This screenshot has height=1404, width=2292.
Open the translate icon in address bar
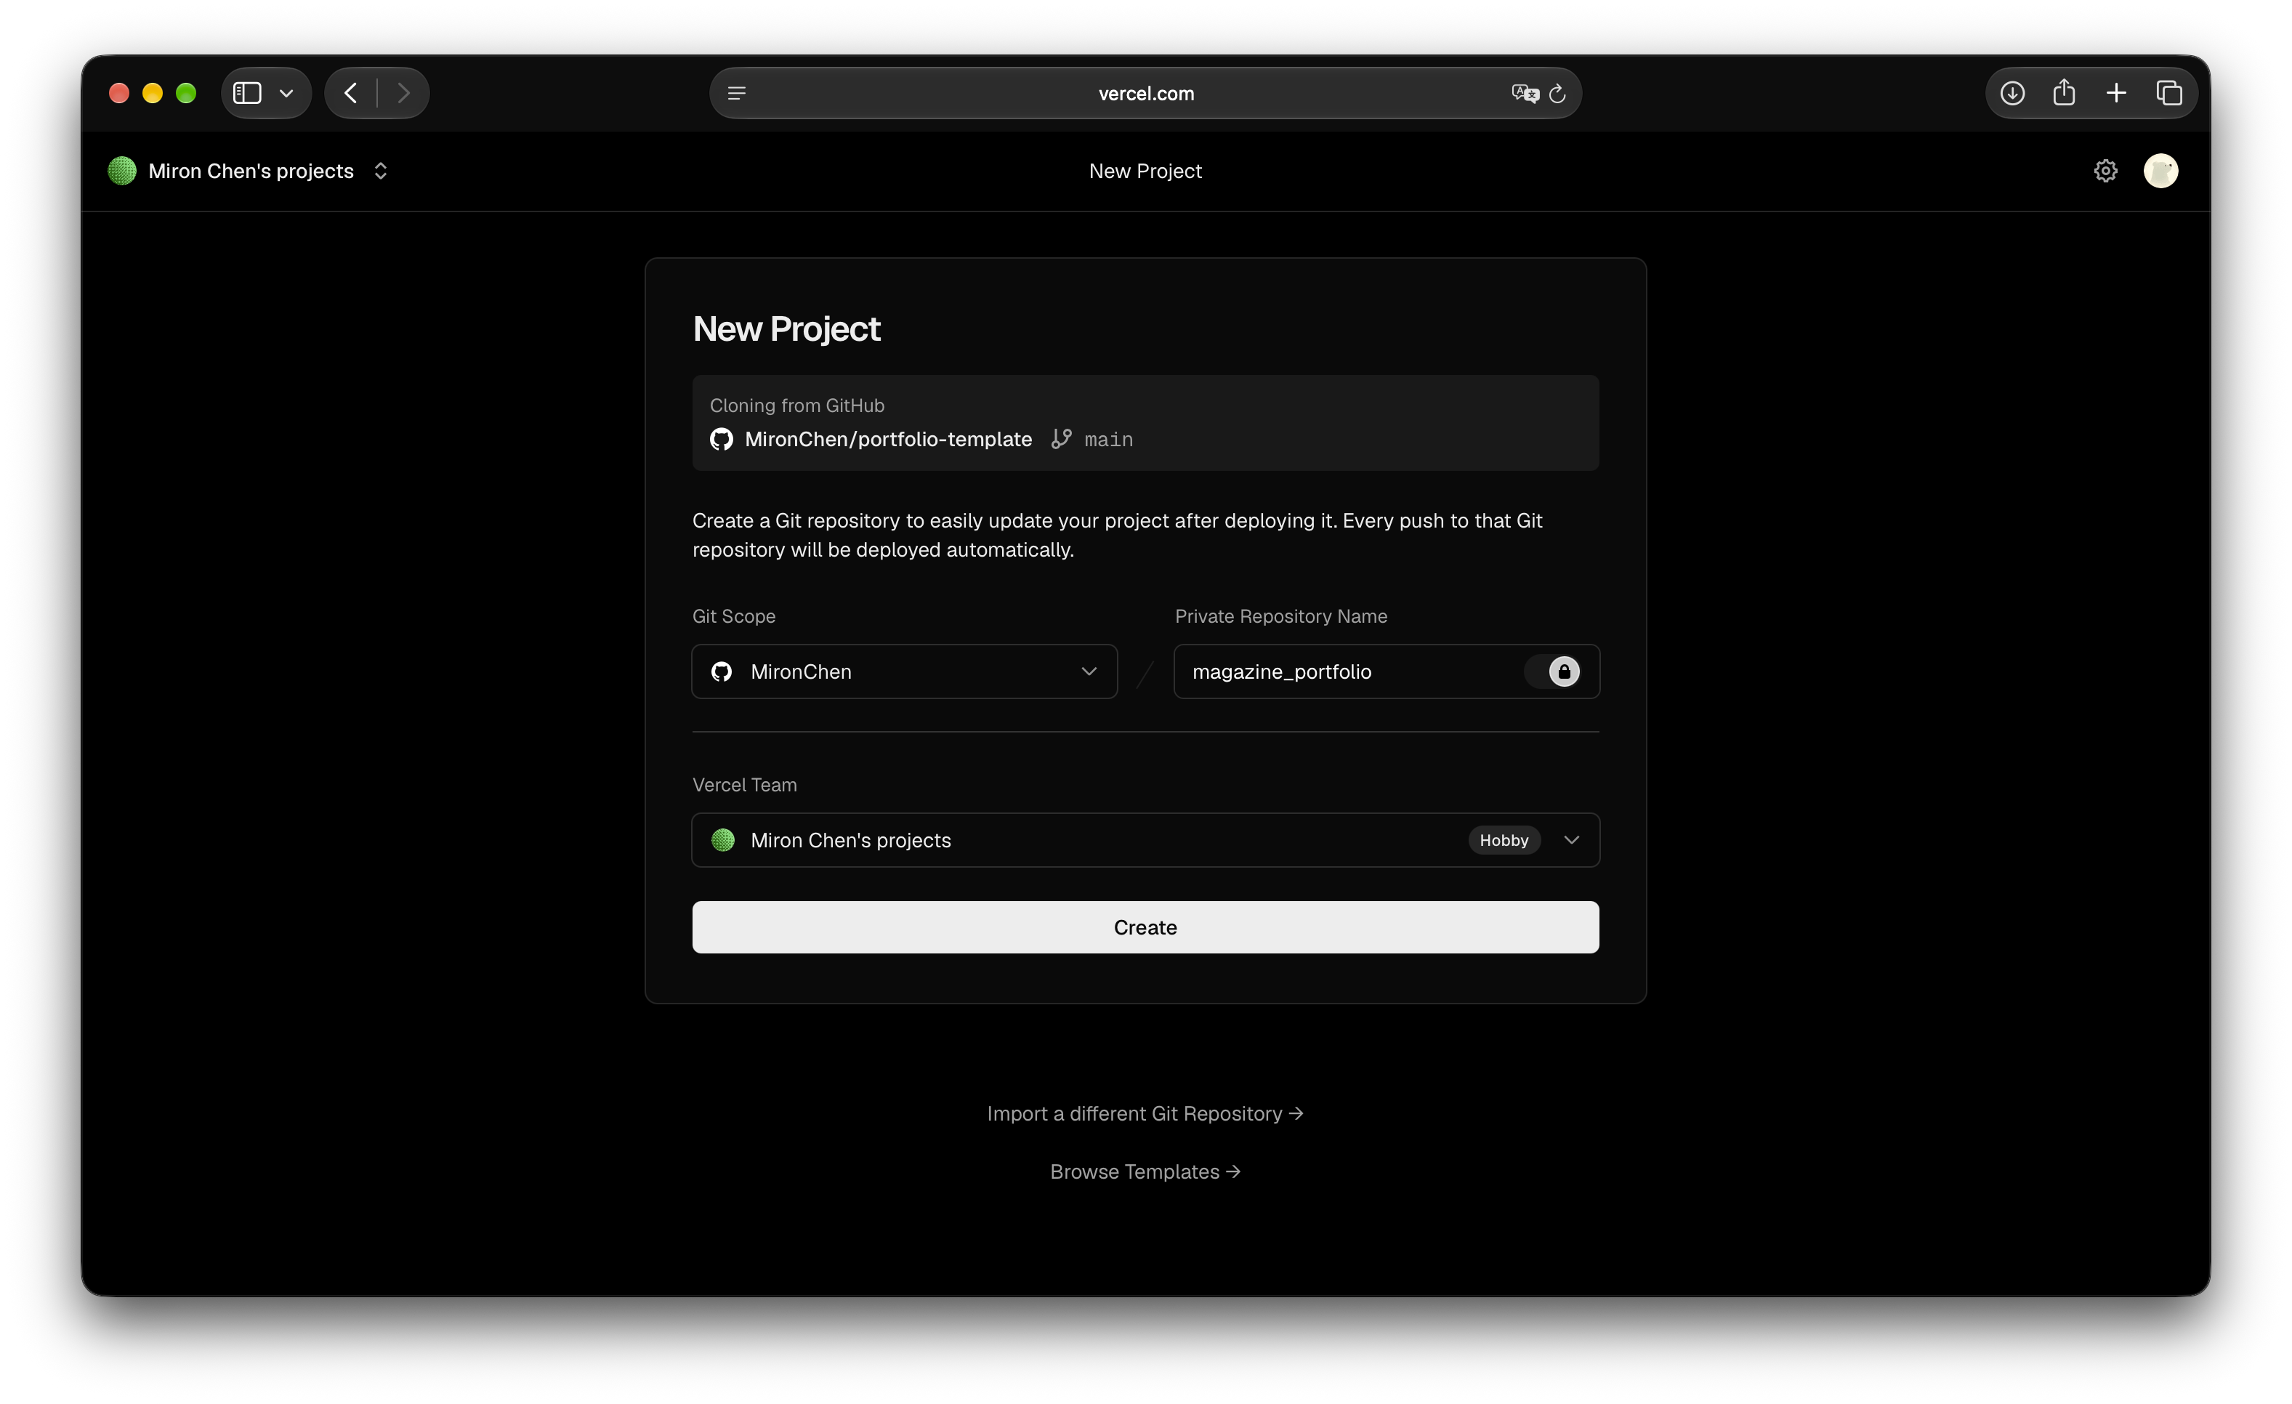1525,93
